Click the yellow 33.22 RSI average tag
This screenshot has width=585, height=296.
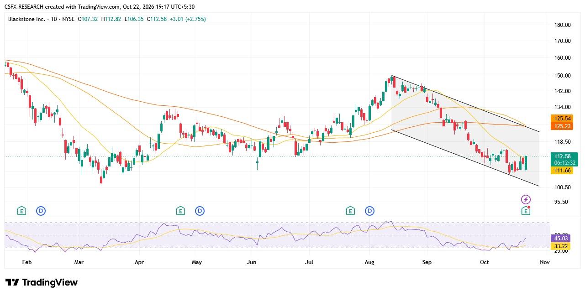pos(560,246)
